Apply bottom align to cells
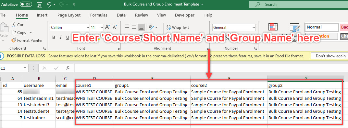348x128 pixels. 141,28
